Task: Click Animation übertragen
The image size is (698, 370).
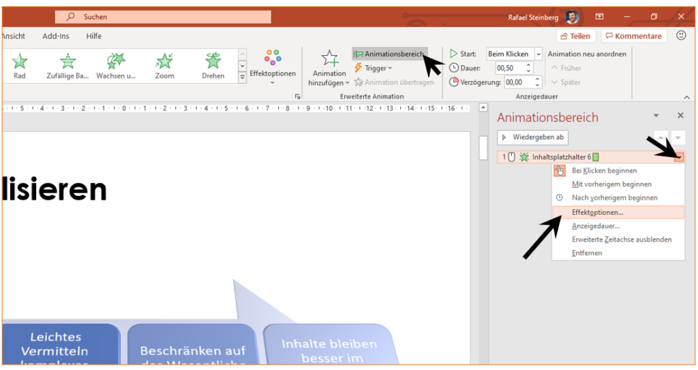Action: coord(394,82)
